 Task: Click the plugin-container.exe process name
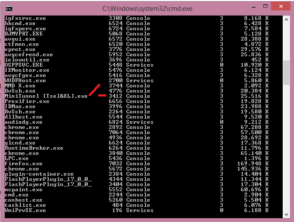tap(39, 174)
